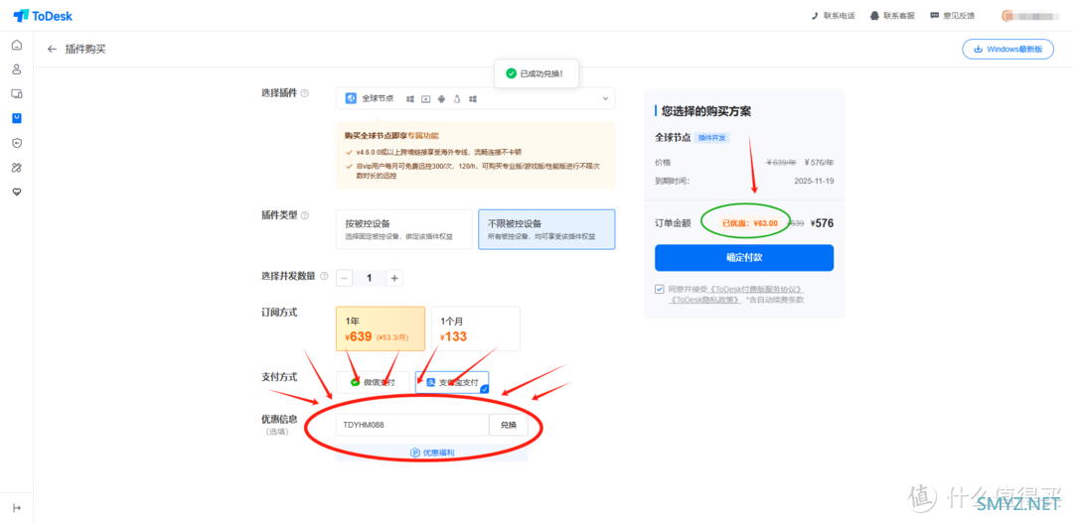The height and width of the screenshot is (523, 1073).
Task: Go back using the arrow beside 插件购买
Action: coord(52,50)
